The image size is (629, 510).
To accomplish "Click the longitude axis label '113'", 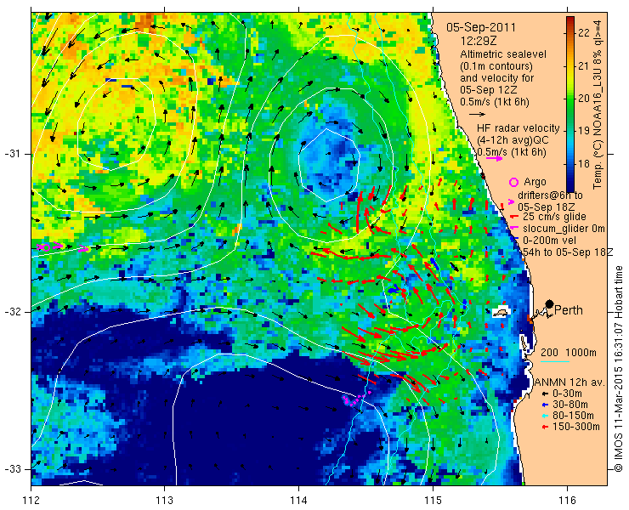I will click(x=164, y=500).
